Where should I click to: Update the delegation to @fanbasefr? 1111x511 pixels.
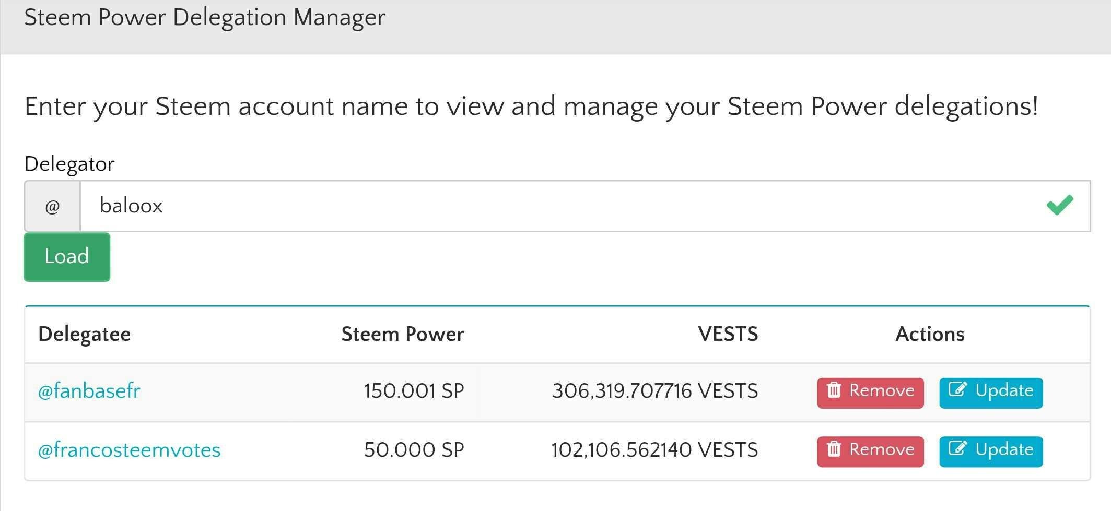tap(991, 393)
